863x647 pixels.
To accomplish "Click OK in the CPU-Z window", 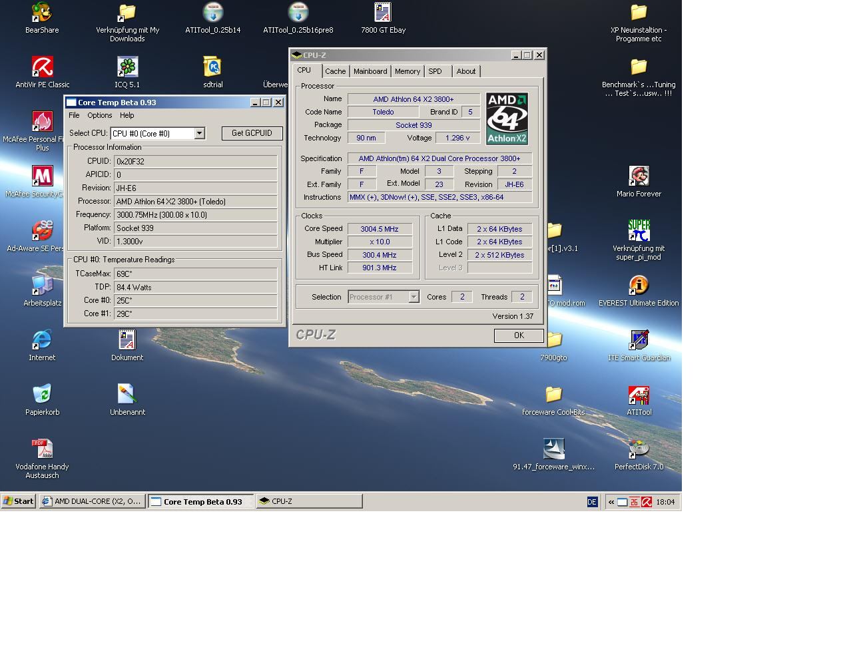I will 519,335.
